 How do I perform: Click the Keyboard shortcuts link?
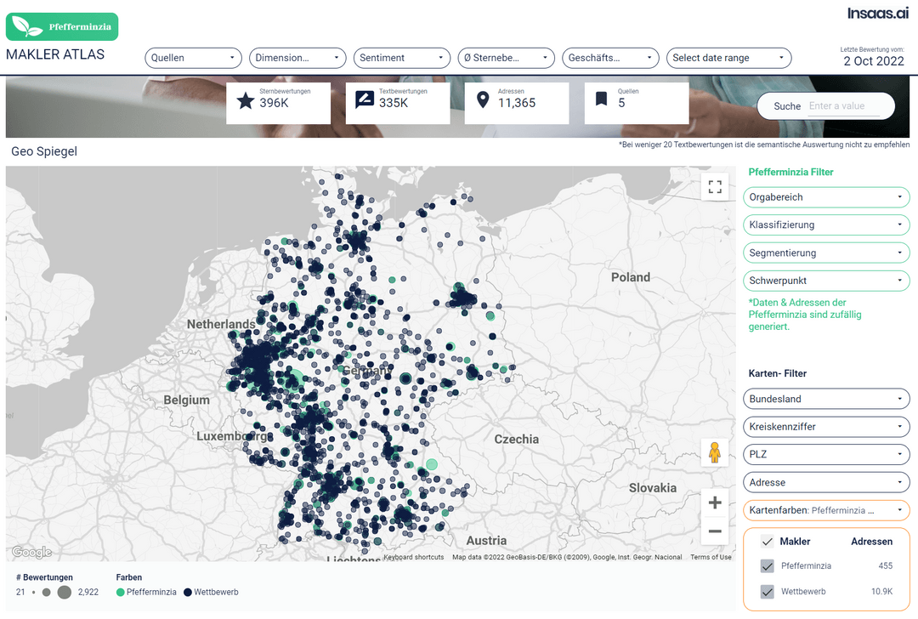pyautogui.click(x=413, y=557)
